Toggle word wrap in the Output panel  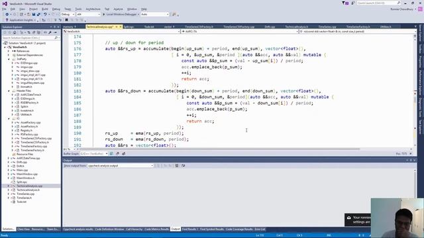(x=183, y=165)
